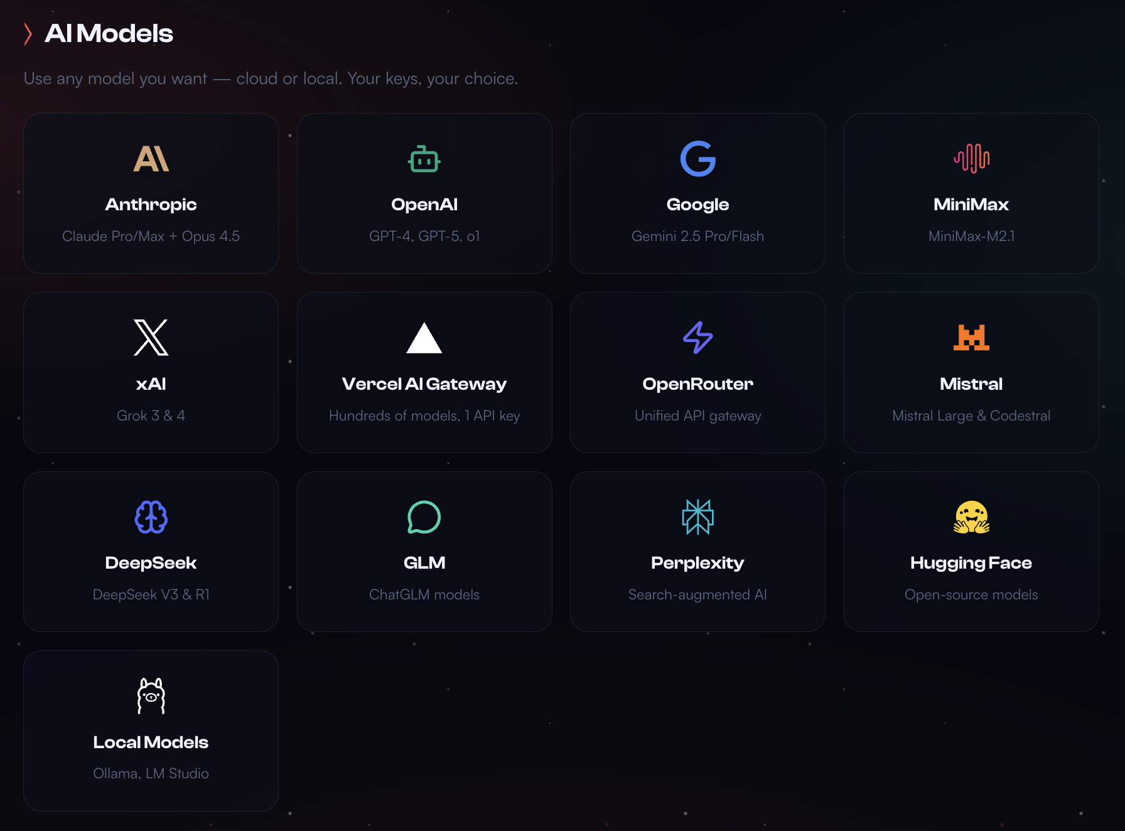Click the OpenAI robot icon
Image resolution: width=1125 pixels, height=831 pixels.
tap(424, 159)
